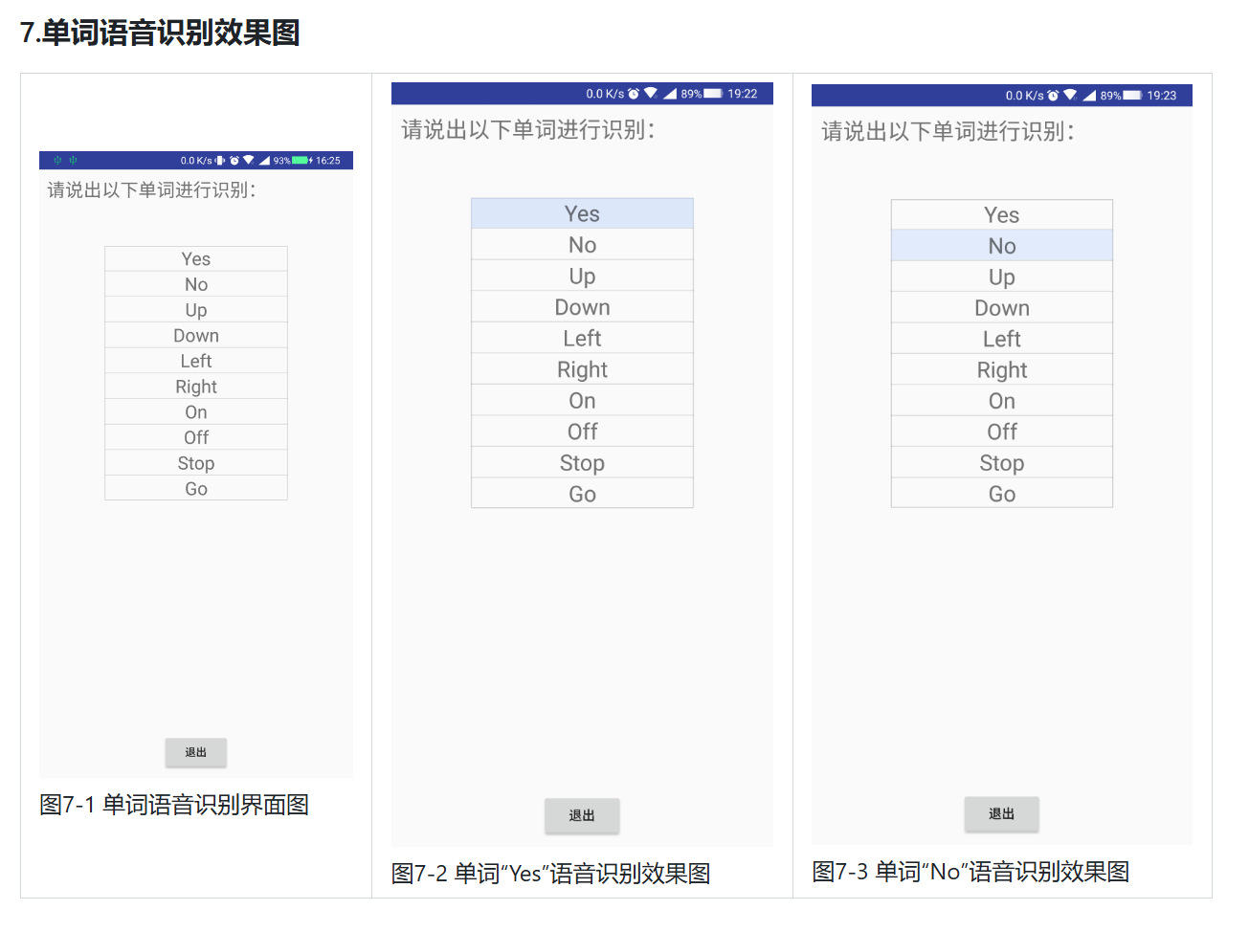
Task: Click the green 93% battery icon in figure 7-1
Action: (301, 161)
